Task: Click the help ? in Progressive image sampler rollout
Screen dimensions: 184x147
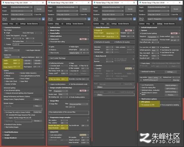Action: [88, 121]
